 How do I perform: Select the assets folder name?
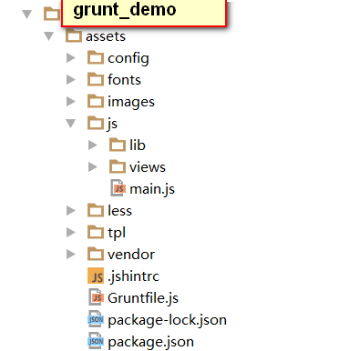pyautogui.click(x=106, y=36)
